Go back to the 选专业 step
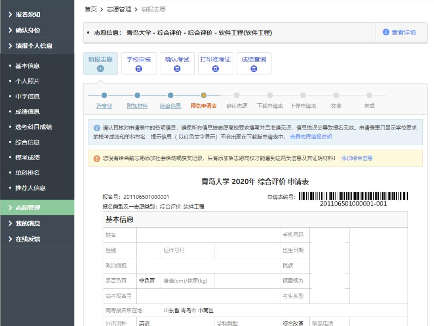434x326 pixels. coord(104,106)
